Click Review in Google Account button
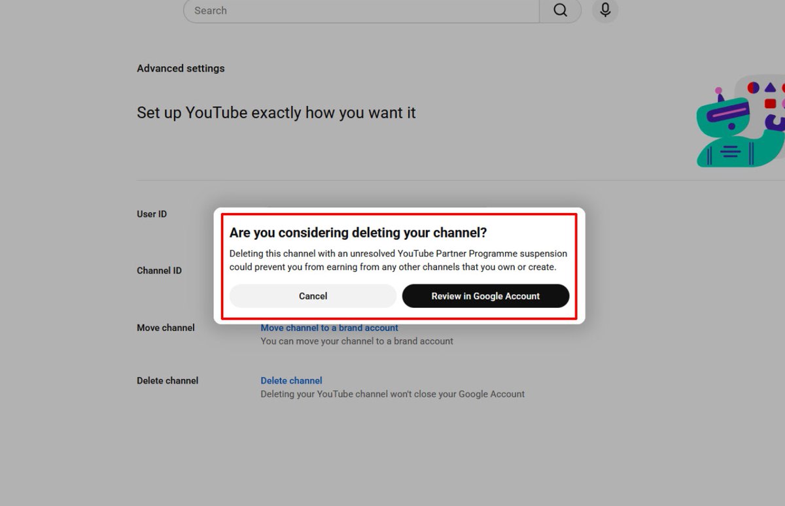Viewport: 785px width, 506px height. click(485, 296)
